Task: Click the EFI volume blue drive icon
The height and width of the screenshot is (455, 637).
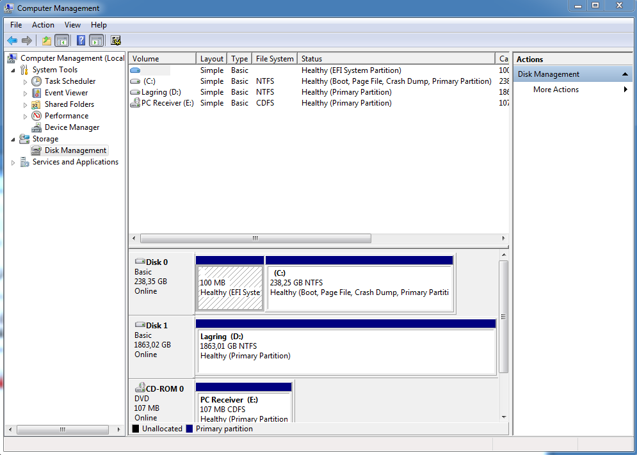Action: pyautogui.click(x=135, y=70)
